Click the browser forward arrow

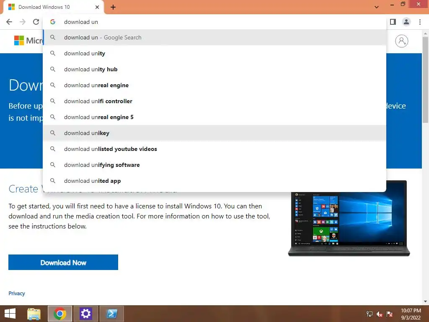[x=23, y=22]
